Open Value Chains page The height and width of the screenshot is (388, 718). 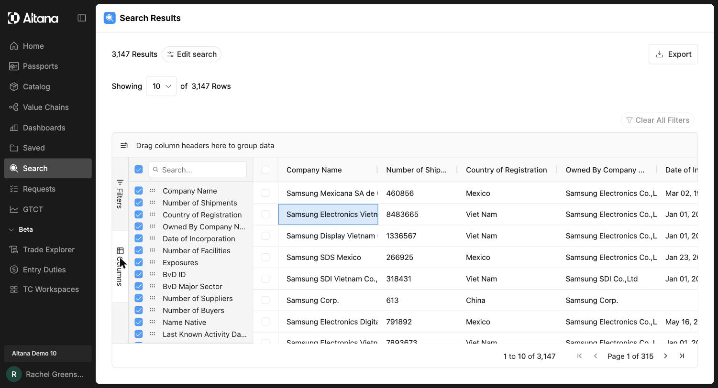pos(48,107)
